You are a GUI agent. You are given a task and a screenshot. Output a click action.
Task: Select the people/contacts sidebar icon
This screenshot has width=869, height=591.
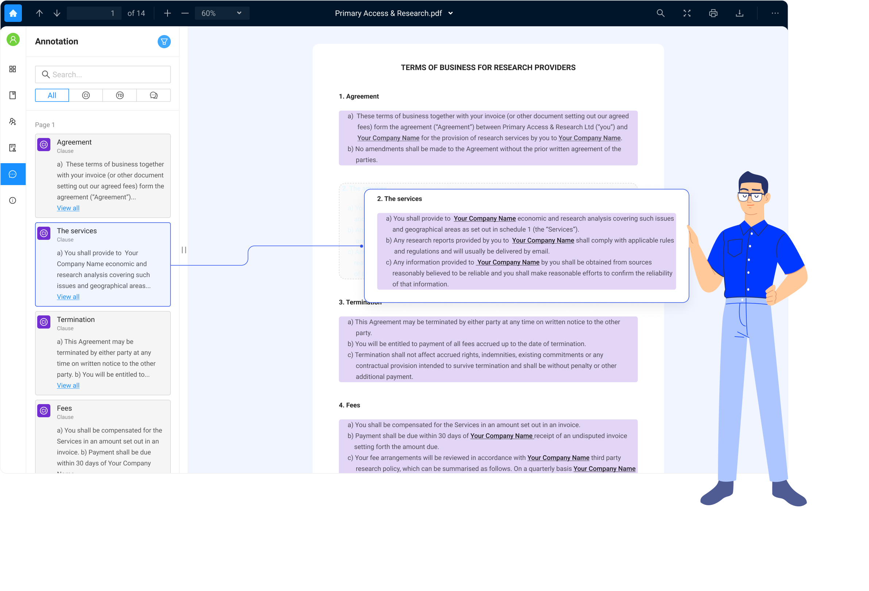pos(12,121)
